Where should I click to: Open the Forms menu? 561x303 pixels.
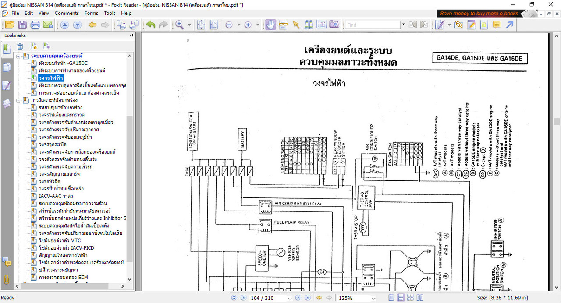pos(91,13)
